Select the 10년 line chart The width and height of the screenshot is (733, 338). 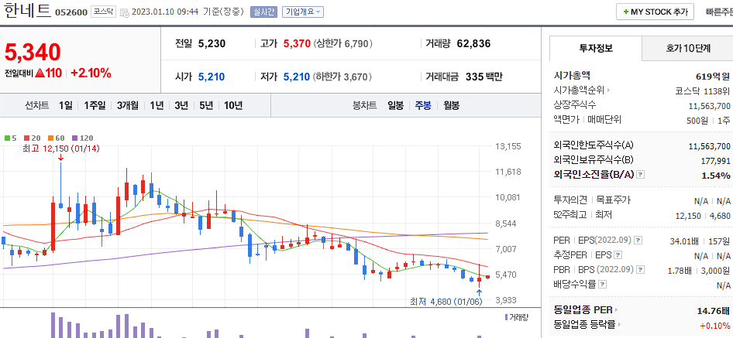pyautogui.click(x=232, y=105)
